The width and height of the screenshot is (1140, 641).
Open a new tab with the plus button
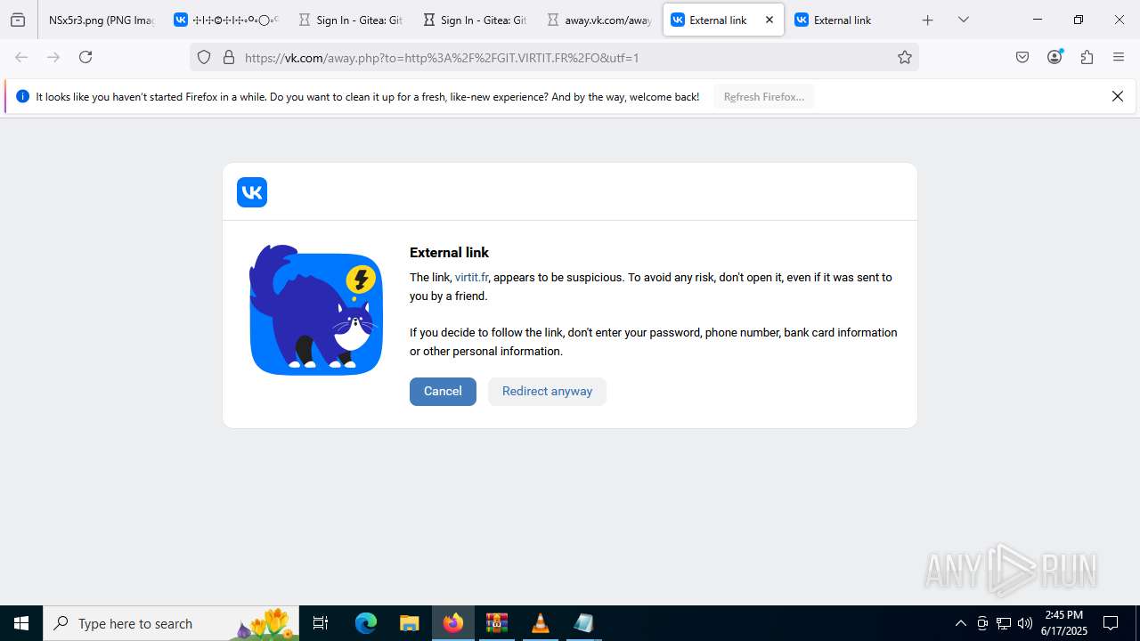coord(927,20)
